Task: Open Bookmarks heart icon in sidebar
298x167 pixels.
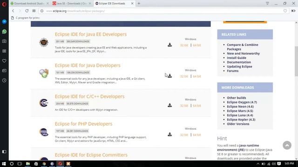Action: (4, 61)
